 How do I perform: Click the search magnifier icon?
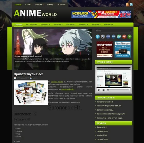pyautogui.click(x=130, y=31)
